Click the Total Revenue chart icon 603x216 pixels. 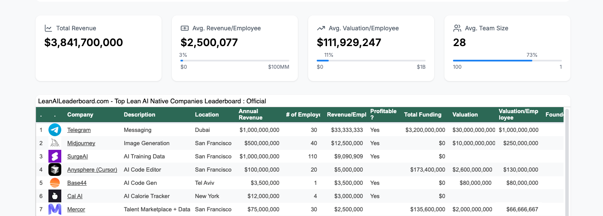(48, 28)
